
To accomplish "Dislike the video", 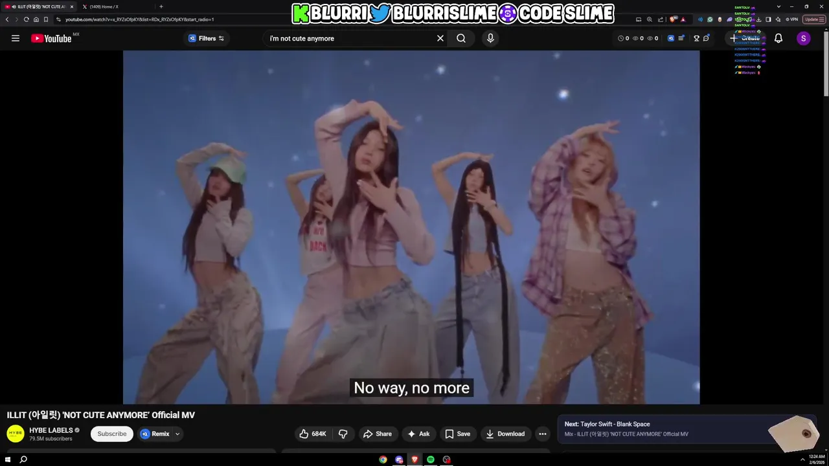I will tap(343, 434).
